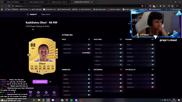The image size is (182, 102).
Task: Click the Download Card button
Action: point(40,82)
